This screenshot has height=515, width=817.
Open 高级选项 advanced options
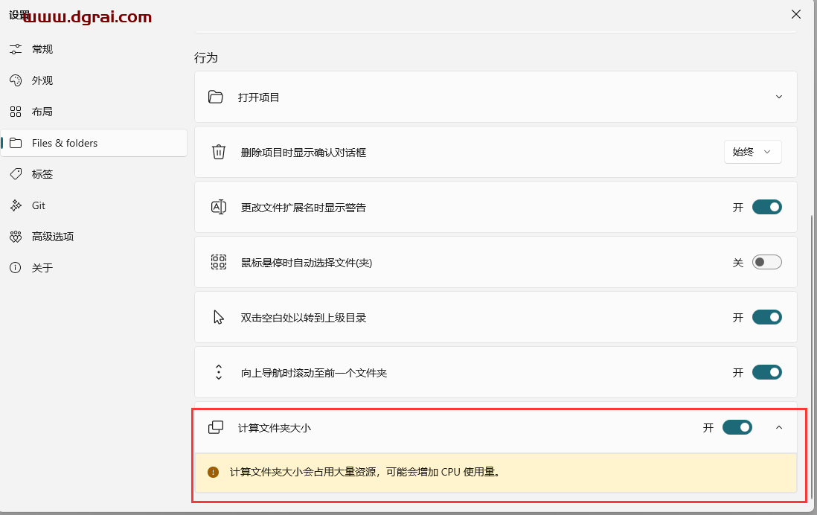click(x=94, y=237)
